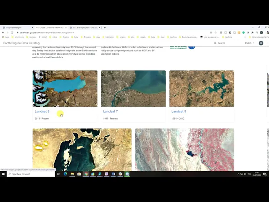Open the pink false-color satellite image card
The width and height of the screenshot is (269, 202).
[x=185, y=150]
